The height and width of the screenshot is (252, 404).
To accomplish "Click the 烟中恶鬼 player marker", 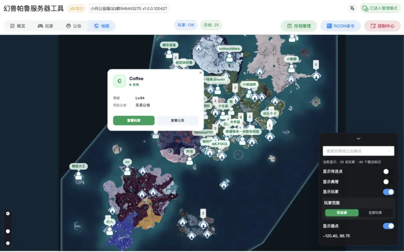I will pos(169,54).
